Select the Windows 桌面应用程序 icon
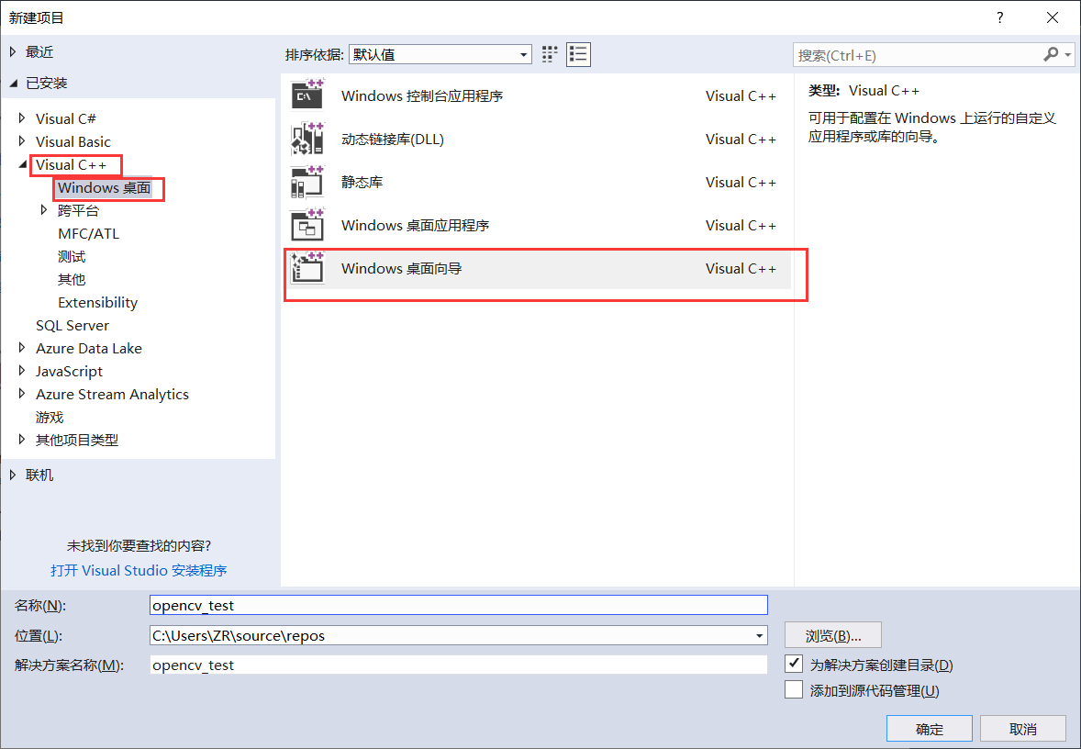1081x749 pixels. [307, 225]
